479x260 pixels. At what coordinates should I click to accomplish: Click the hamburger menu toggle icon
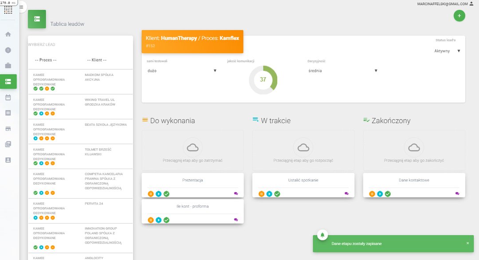(21, 7)
